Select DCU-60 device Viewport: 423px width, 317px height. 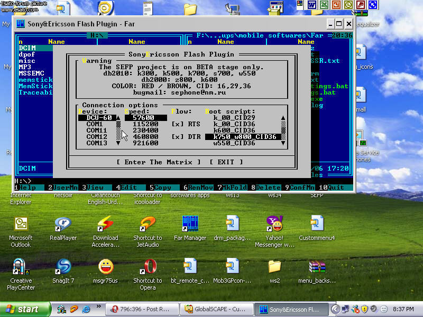[x=97, y=118]
